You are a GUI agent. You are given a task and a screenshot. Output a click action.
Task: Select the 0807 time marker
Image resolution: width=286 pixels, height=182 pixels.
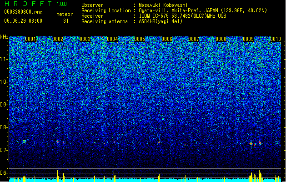point(194,39)
